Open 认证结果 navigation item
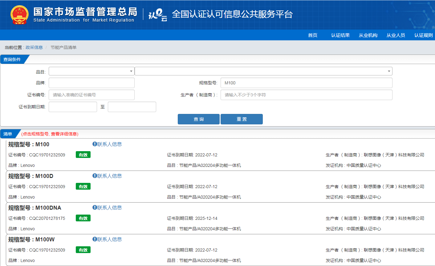This screenshot has width=435, height=266. click(x=340, y=35)
